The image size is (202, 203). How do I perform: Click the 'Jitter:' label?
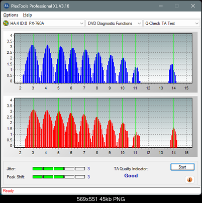tap(11, 169)
